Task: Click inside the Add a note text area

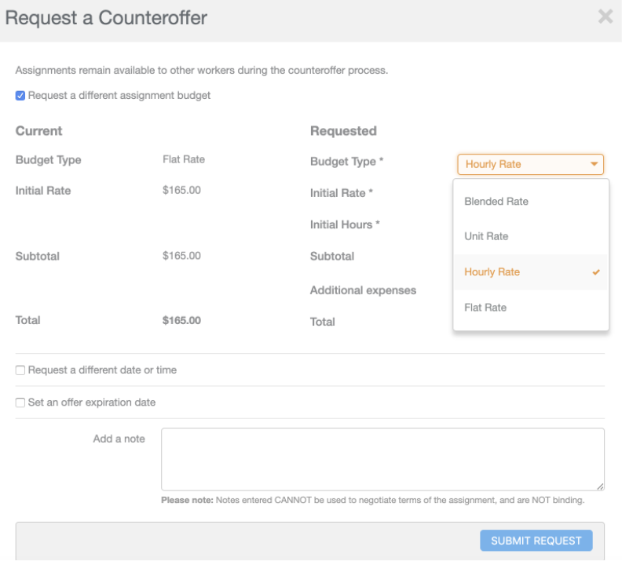Action: point(382,459)
